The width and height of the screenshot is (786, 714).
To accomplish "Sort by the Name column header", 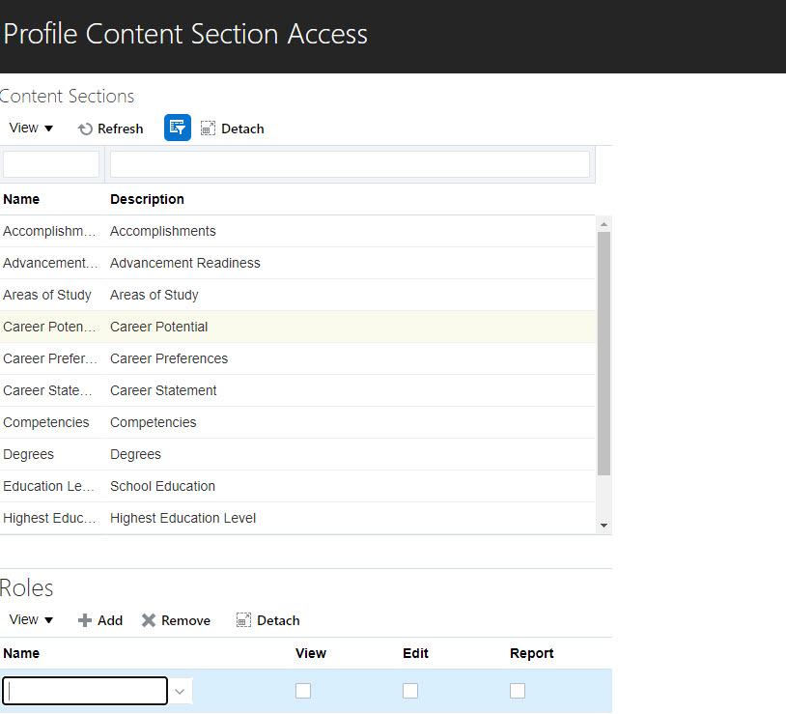I will click(x=21, y=199).
